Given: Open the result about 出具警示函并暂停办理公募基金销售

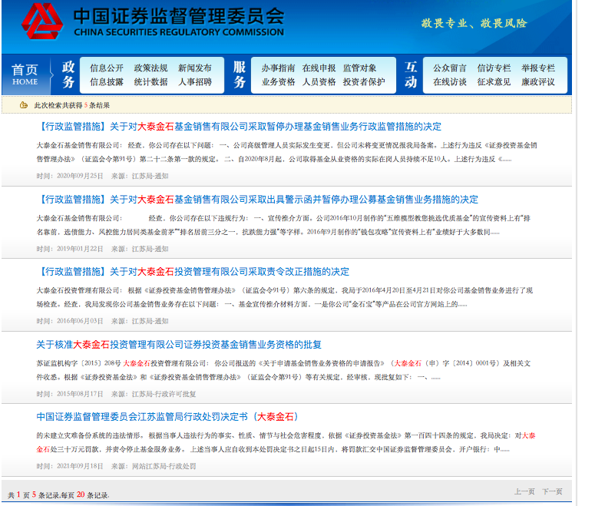Looking at the screenshot, I should coord(257,200).
